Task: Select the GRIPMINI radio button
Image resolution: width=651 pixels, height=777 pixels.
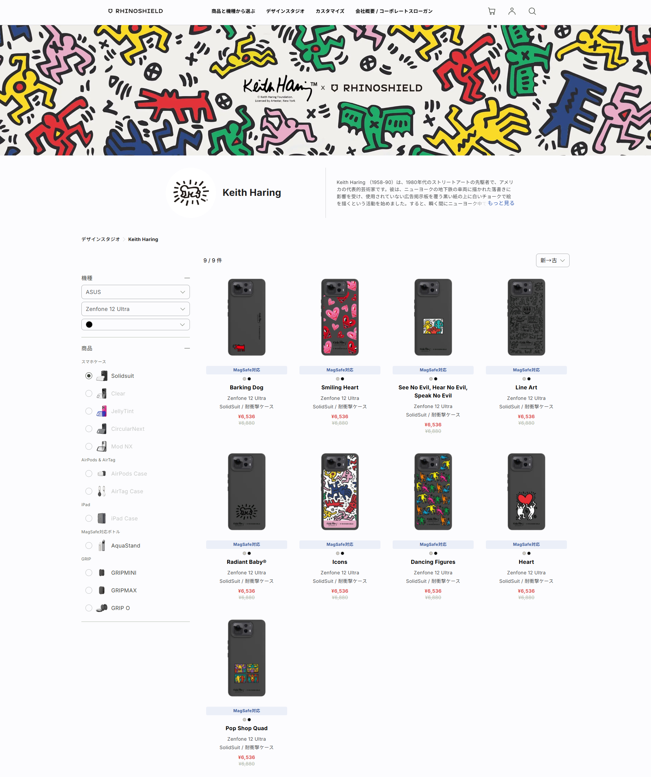Action: point(89,572)
